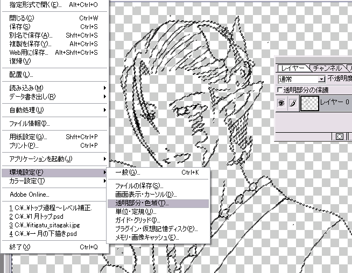352x273 pixels.
Task: Switch to the チャンネル tab
Action: [x=327, y=68]
